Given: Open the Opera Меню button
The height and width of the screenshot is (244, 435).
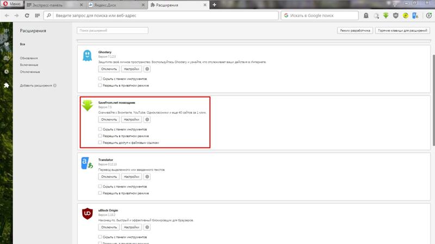Looking at the screenshot, I should [11, 4].
